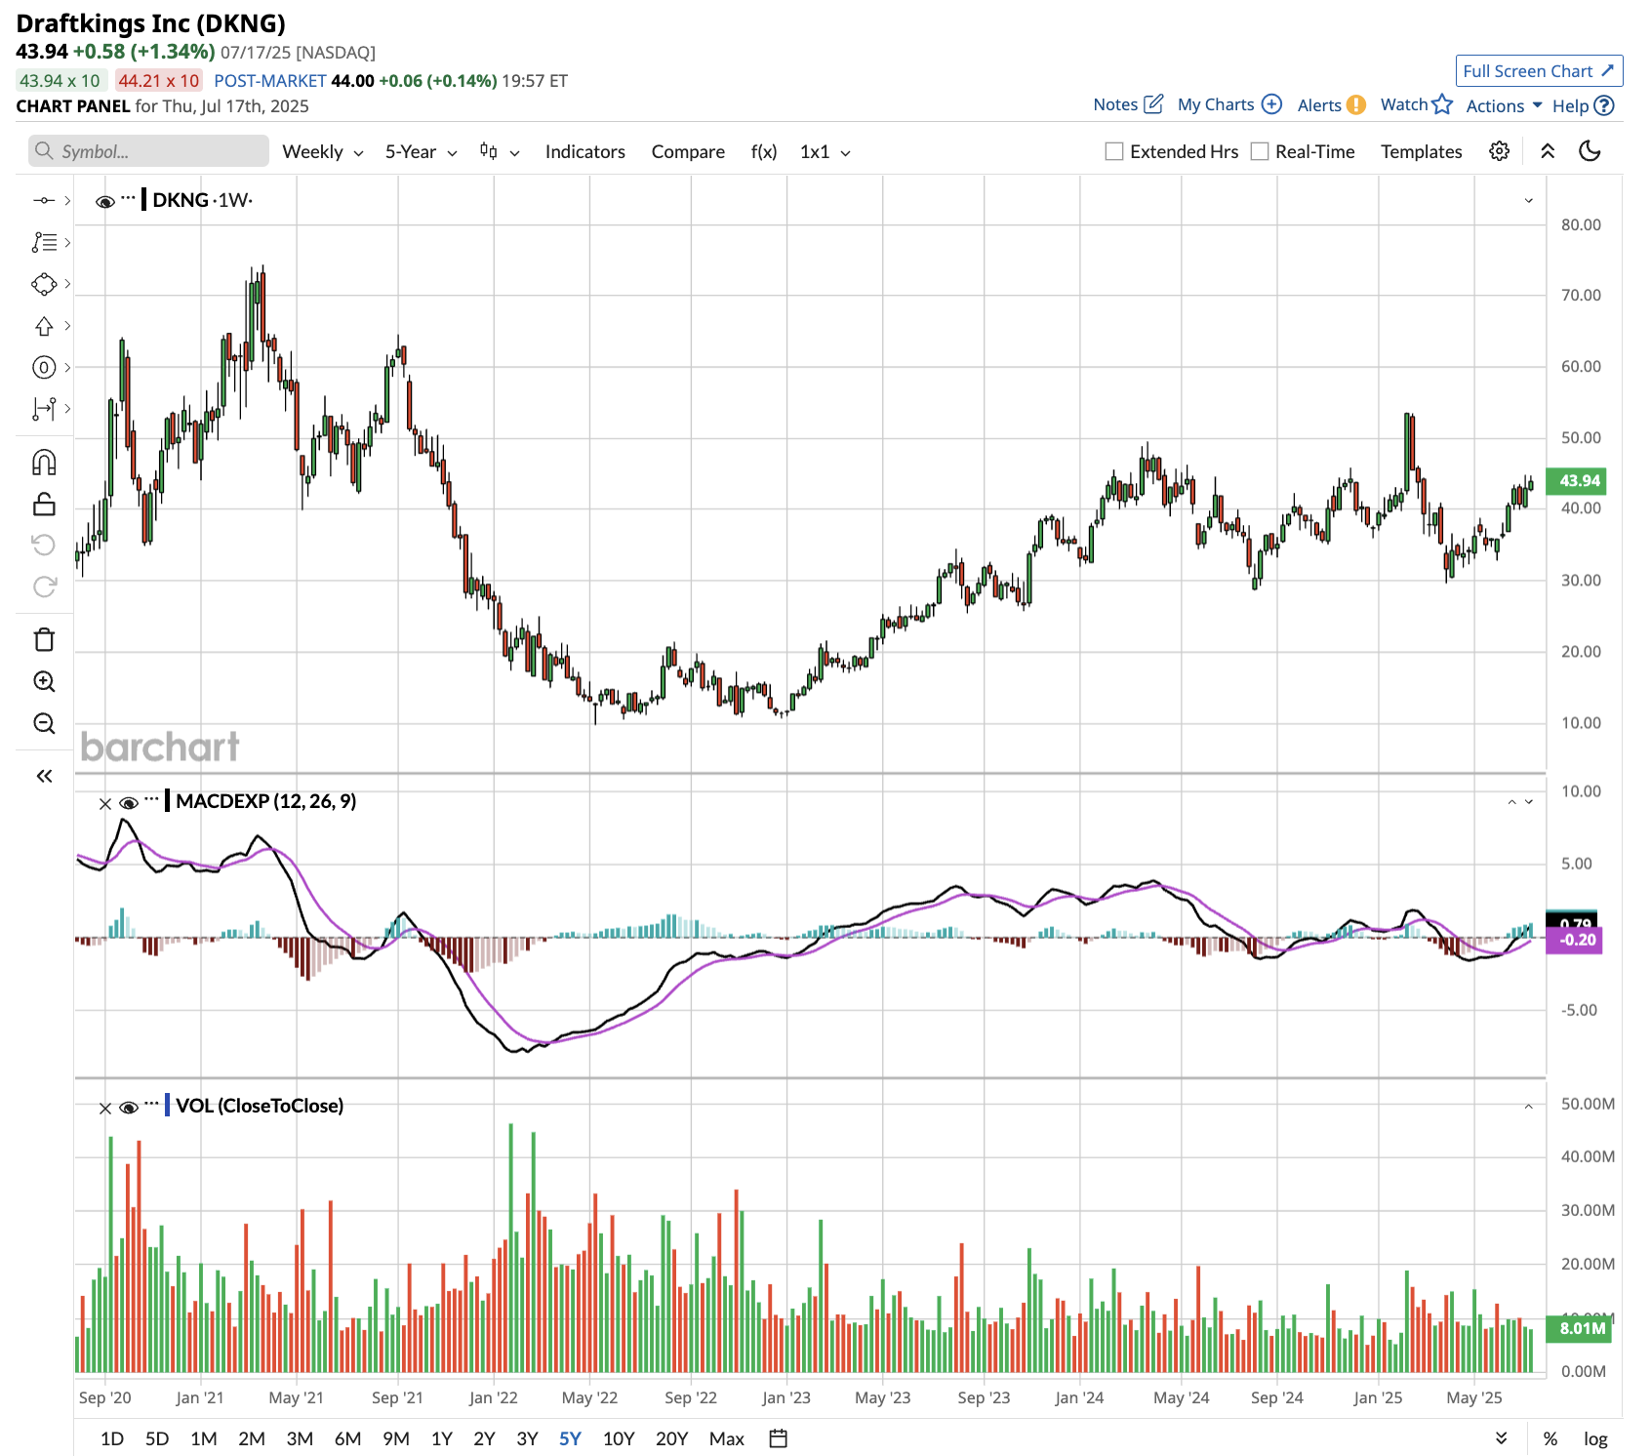1651x1456 pixels.
Task: Click the 43.94 current price label
Action: [1578, 480]
